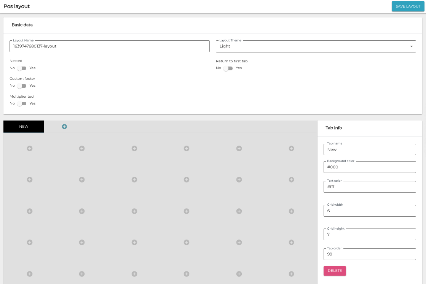Add a button in the third row, last column cell

(x=291, y=211)
